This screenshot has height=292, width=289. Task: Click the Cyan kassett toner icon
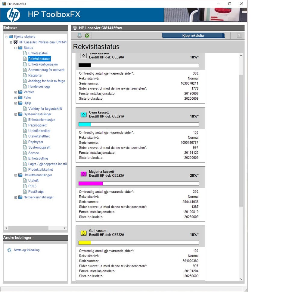(x=83, y=114)
